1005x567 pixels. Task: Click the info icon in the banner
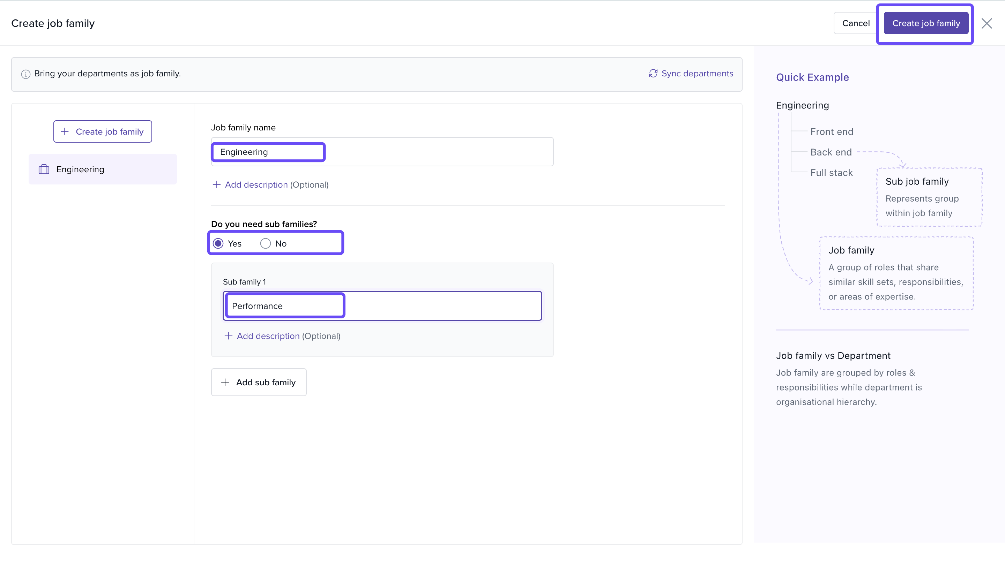pos(26,74)
